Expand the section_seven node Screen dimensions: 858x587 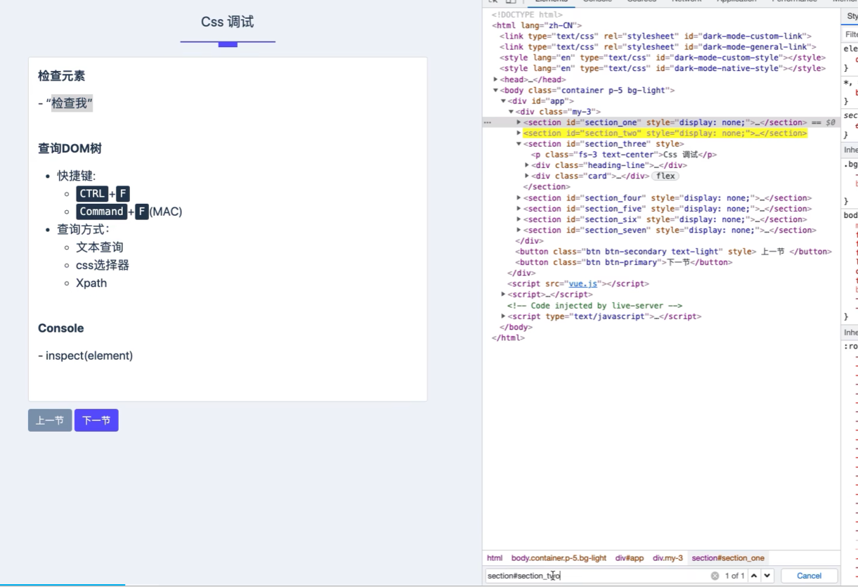519,230
